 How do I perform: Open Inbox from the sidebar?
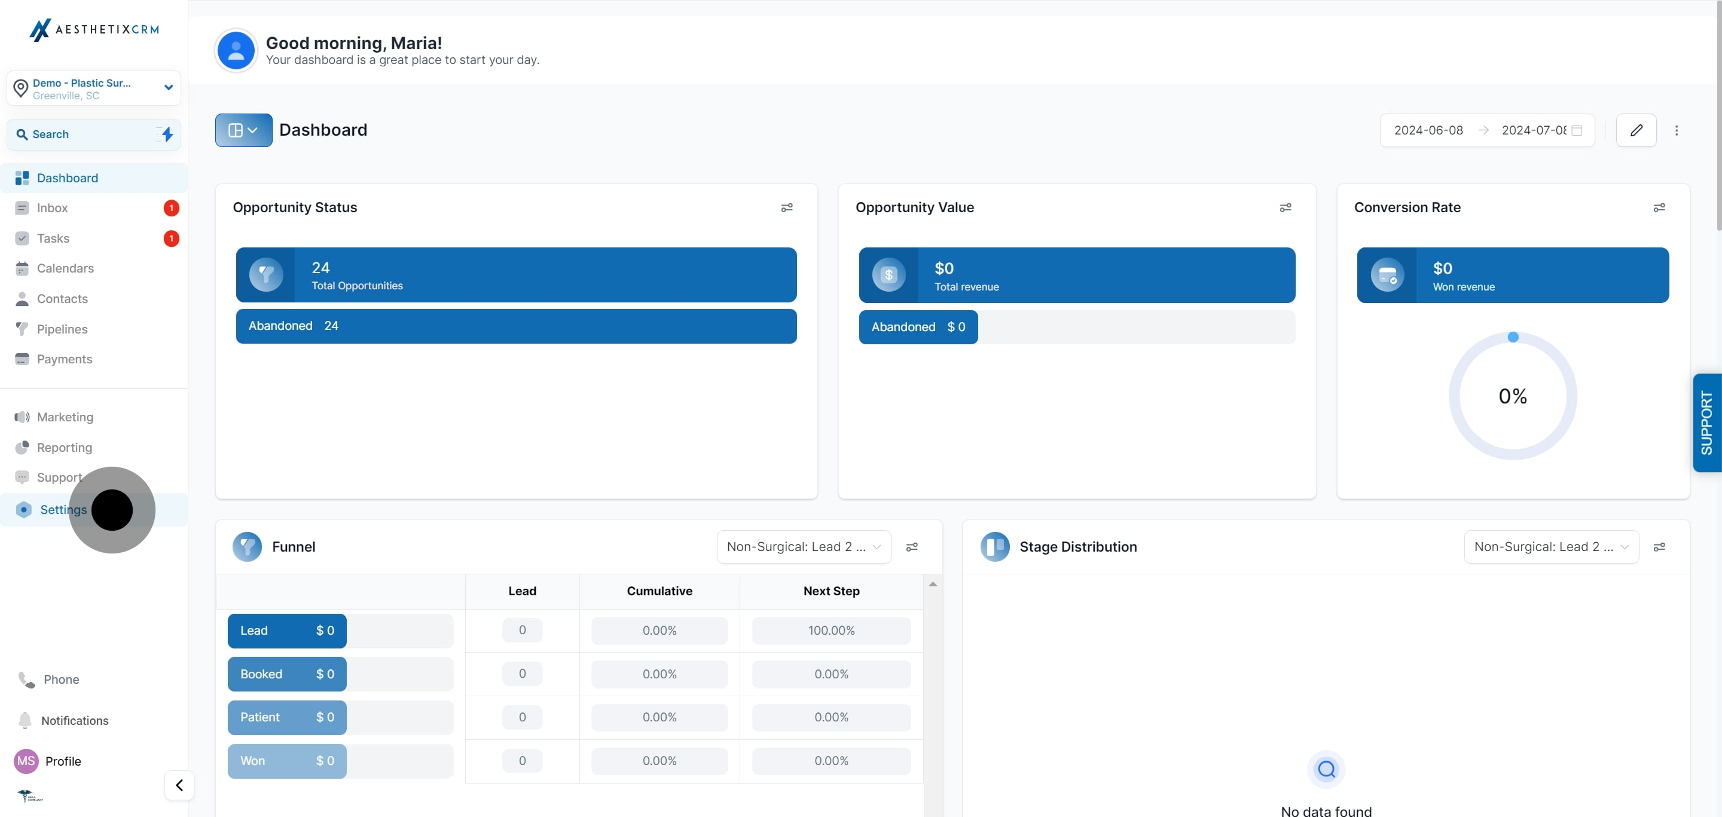pos(52,208)
